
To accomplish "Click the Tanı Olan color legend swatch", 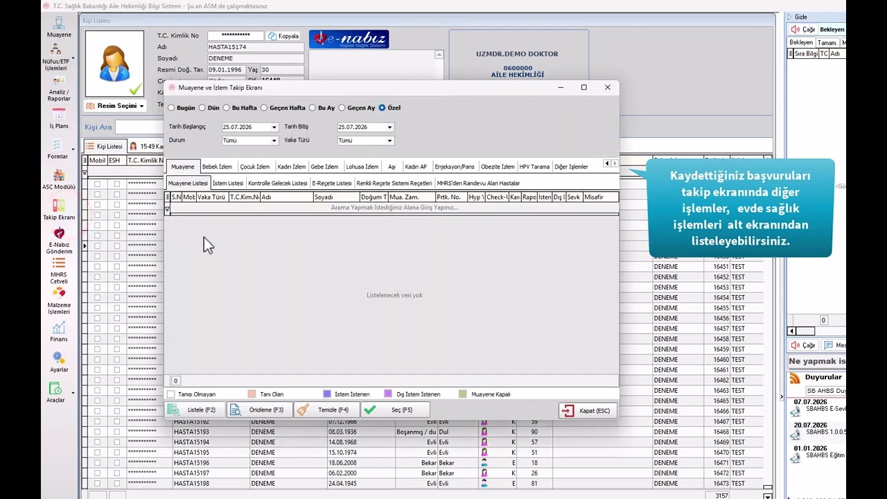I will 252,394.
